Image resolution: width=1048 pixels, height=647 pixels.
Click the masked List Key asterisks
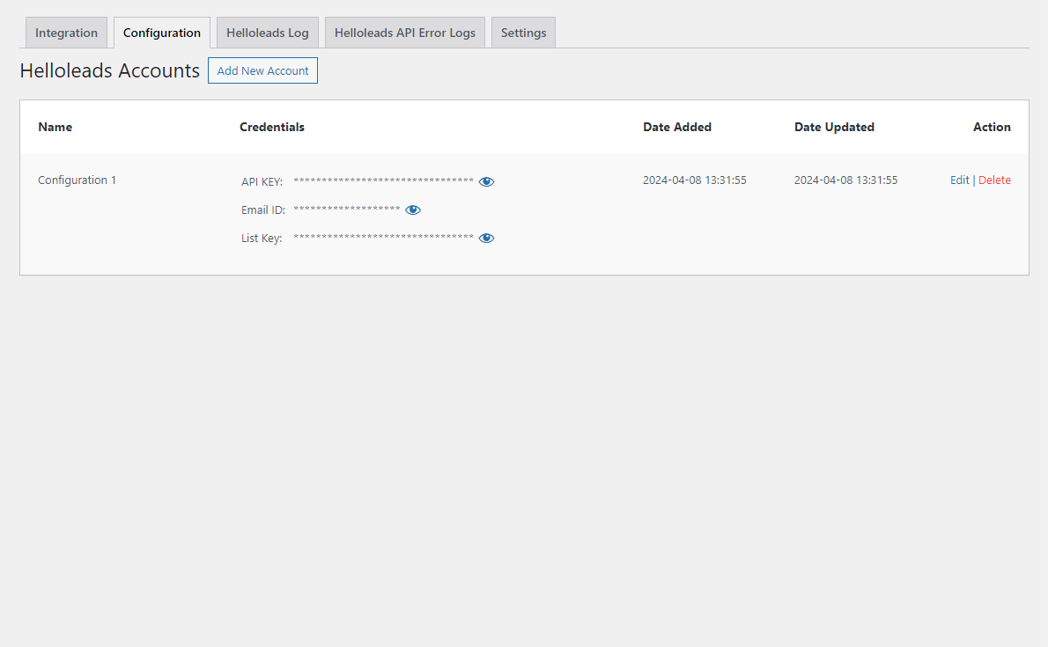(x=384, y=238)
